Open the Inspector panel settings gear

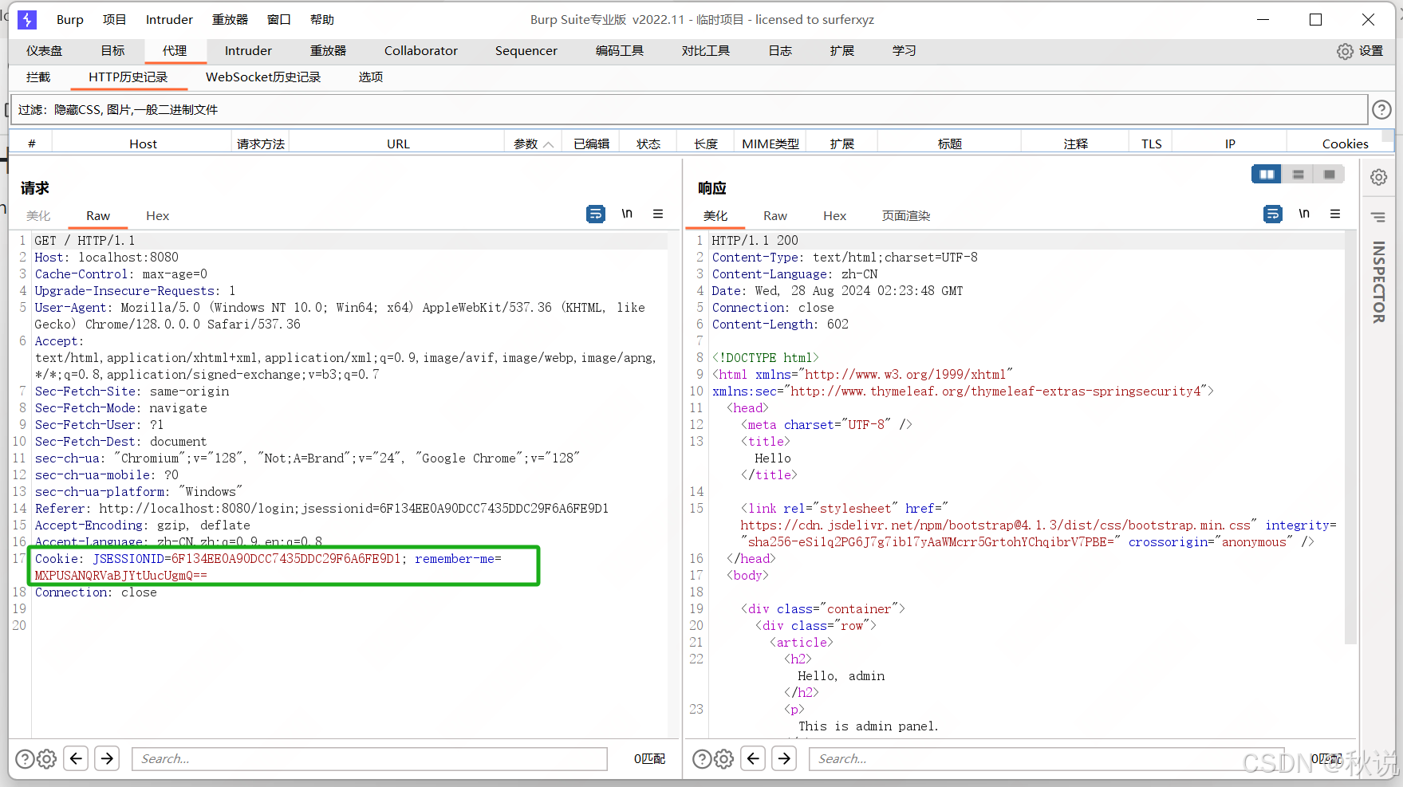[x=1378, y=177]
